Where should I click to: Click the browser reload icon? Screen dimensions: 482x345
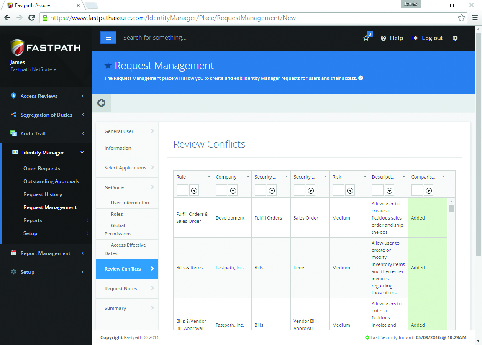(x=31, y=18)
